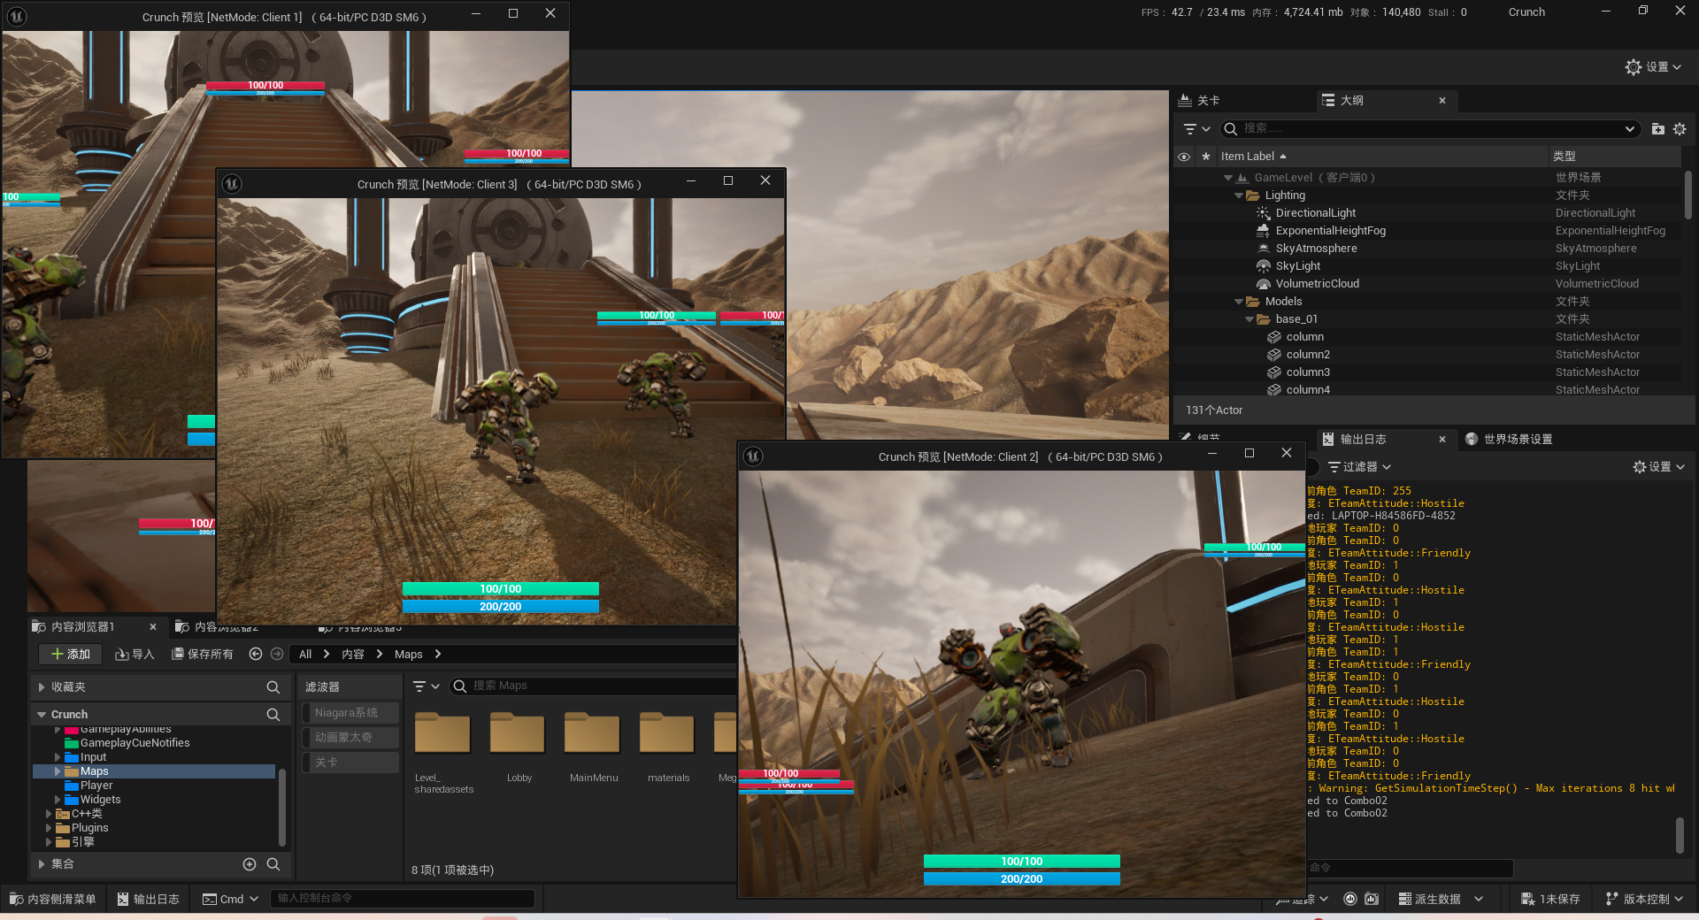The width and height of the screenshot is (1699, 920).
Task: Close the 输出日志 tab
Action: click(1442, 440)
